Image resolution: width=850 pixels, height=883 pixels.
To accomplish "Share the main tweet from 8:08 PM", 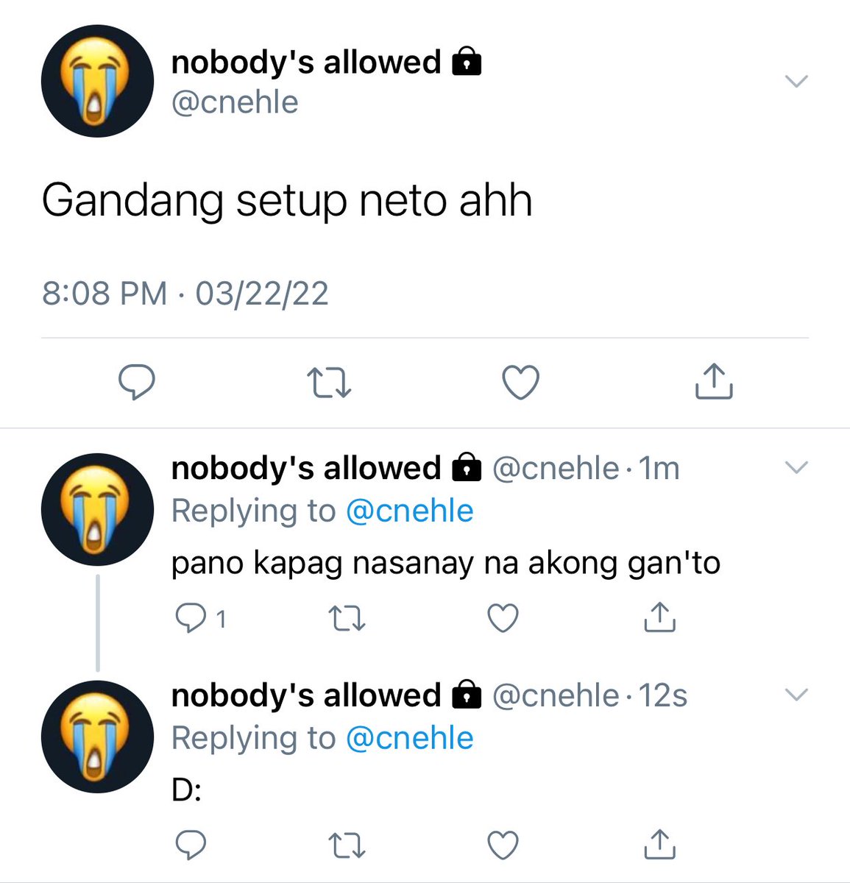I will pos(713,380).
